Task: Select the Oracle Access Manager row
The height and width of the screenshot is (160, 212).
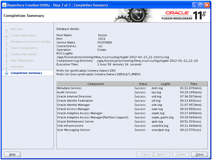Action: point(132,109)
